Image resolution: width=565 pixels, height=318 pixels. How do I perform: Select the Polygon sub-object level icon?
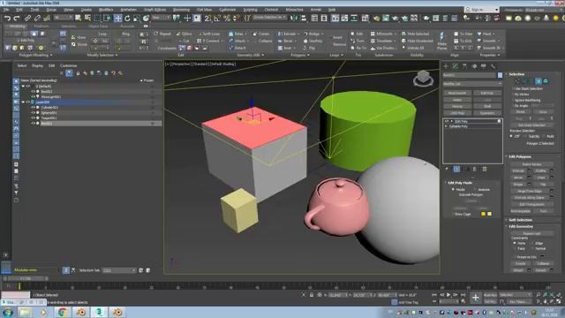pyautogui.click(x=539, y=81)
